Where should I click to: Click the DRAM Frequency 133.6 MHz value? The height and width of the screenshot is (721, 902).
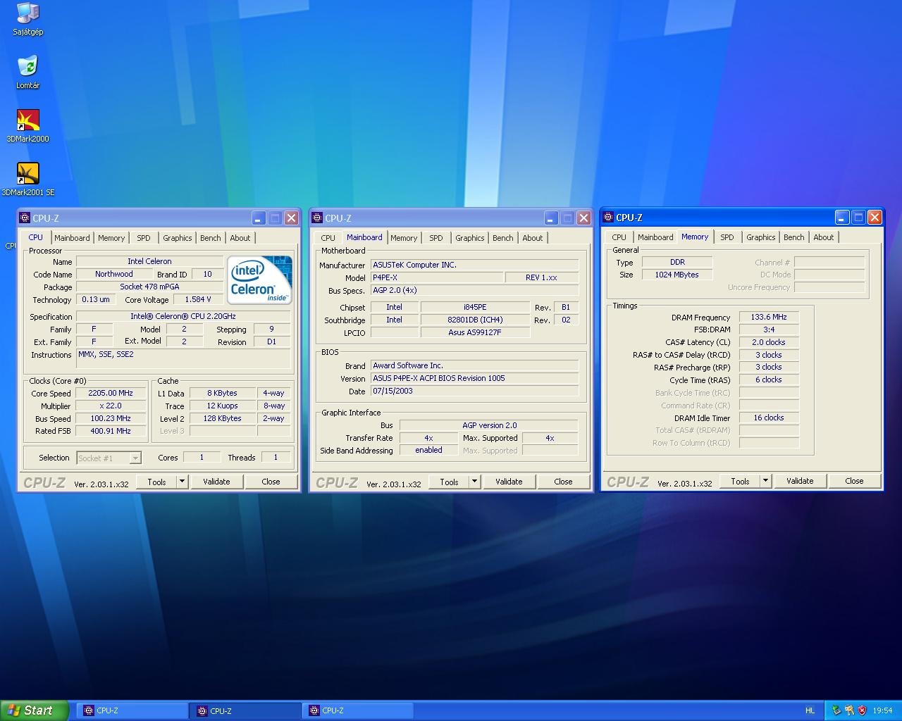pos(769,318)
